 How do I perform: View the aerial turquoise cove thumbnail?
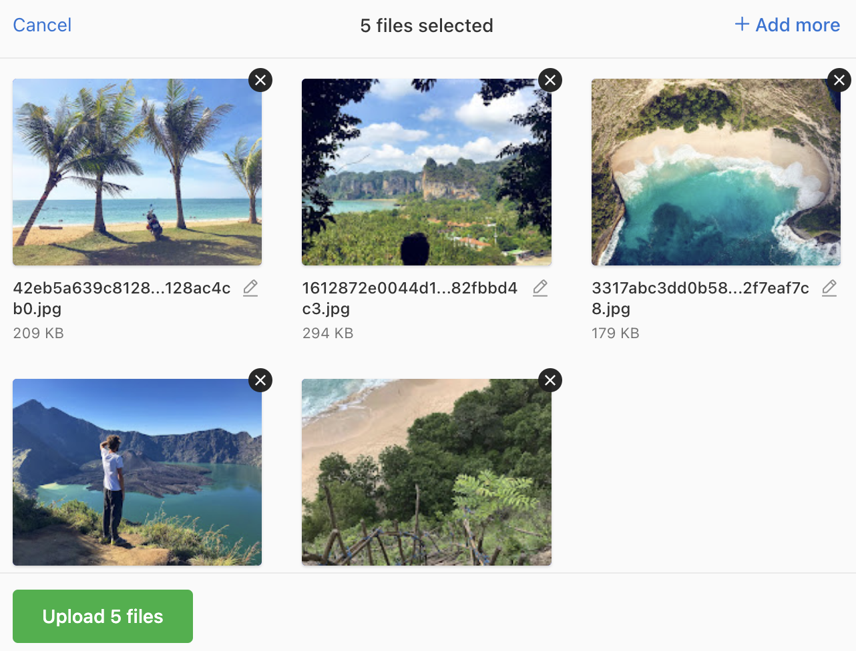(715, 171)
